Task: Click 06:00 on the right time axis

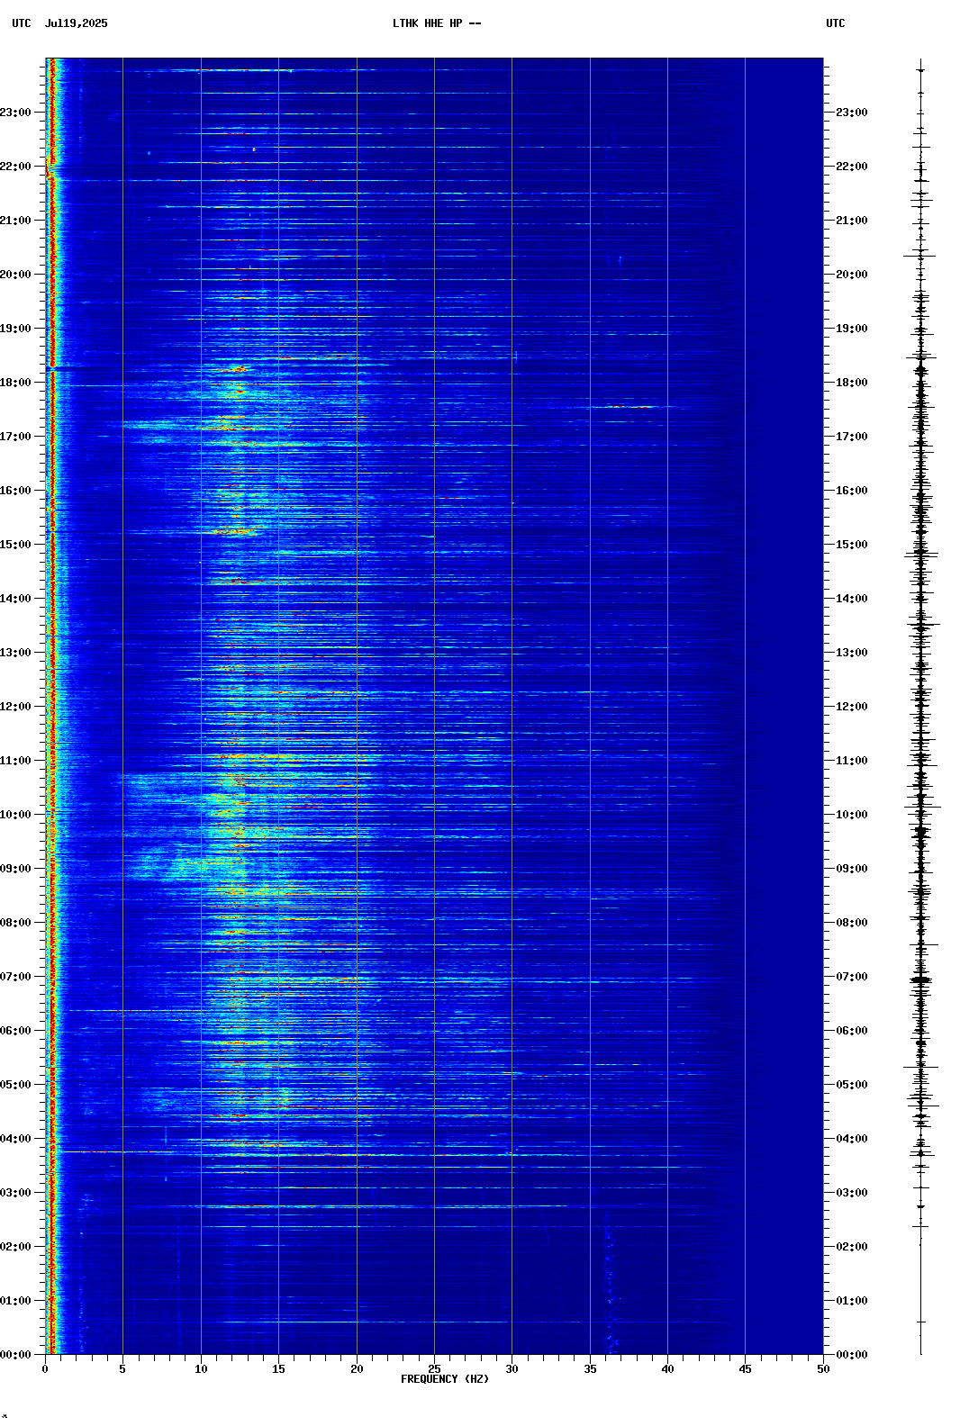Action: point(852,1031)
